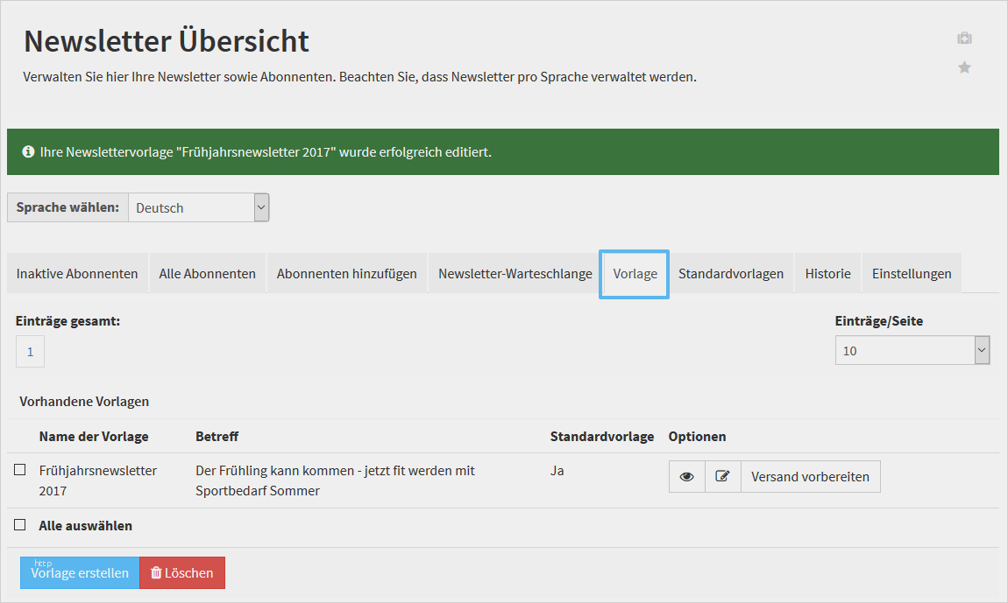This screenshot has width=1008, height=603.
Task: Click the info icon in green banner
Action: 28,152
